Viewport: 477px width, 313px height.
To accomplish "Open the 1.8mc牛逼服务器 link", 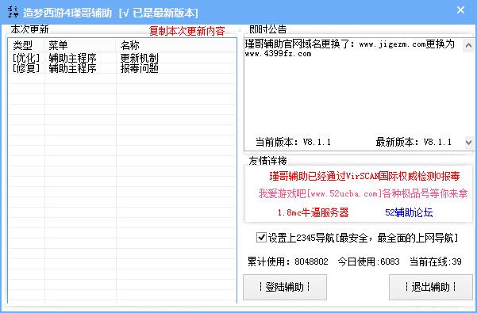I will [x=313, y=212].
